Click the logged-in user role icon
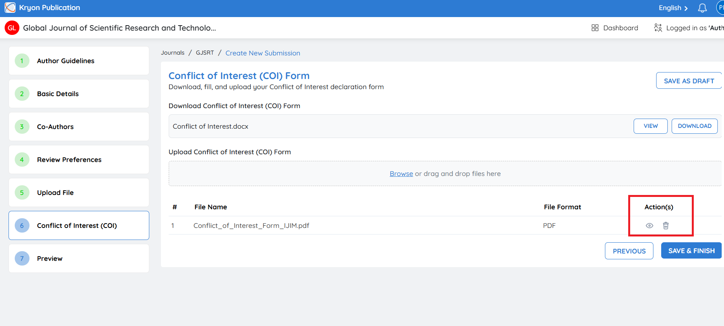This screenshot has width=724, height=326. 658,28
